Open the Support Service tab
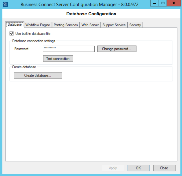This screenshot has width=182, height=176. point(114,25)
